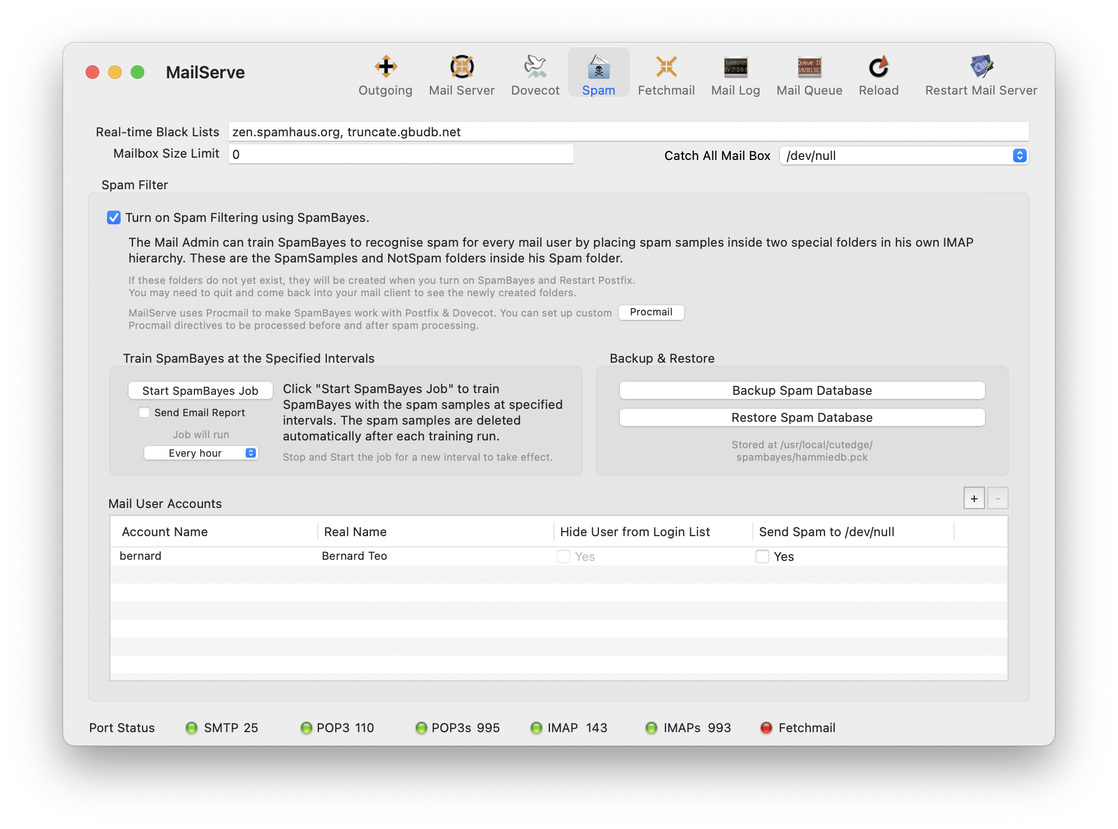Click the Backup Spam Database button
1118x829 pixels.
pyautogui.click(x=802, y=390)
